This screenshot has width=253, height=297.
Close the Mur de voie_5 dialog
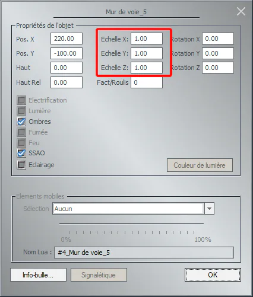(241, 11)
